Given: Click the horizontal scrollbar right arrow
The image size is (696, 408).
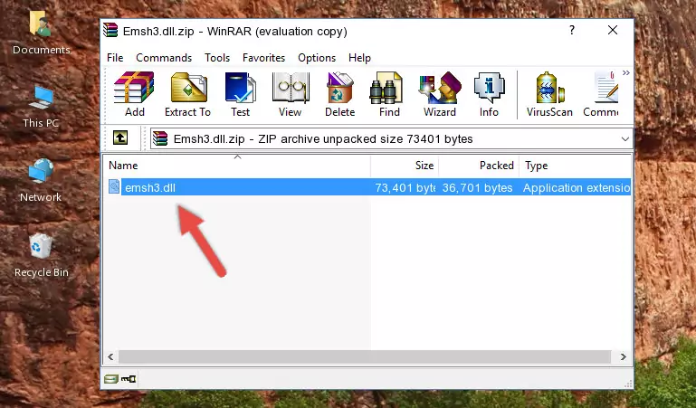Looking at the screenshot, I should [x=624, y=356].
